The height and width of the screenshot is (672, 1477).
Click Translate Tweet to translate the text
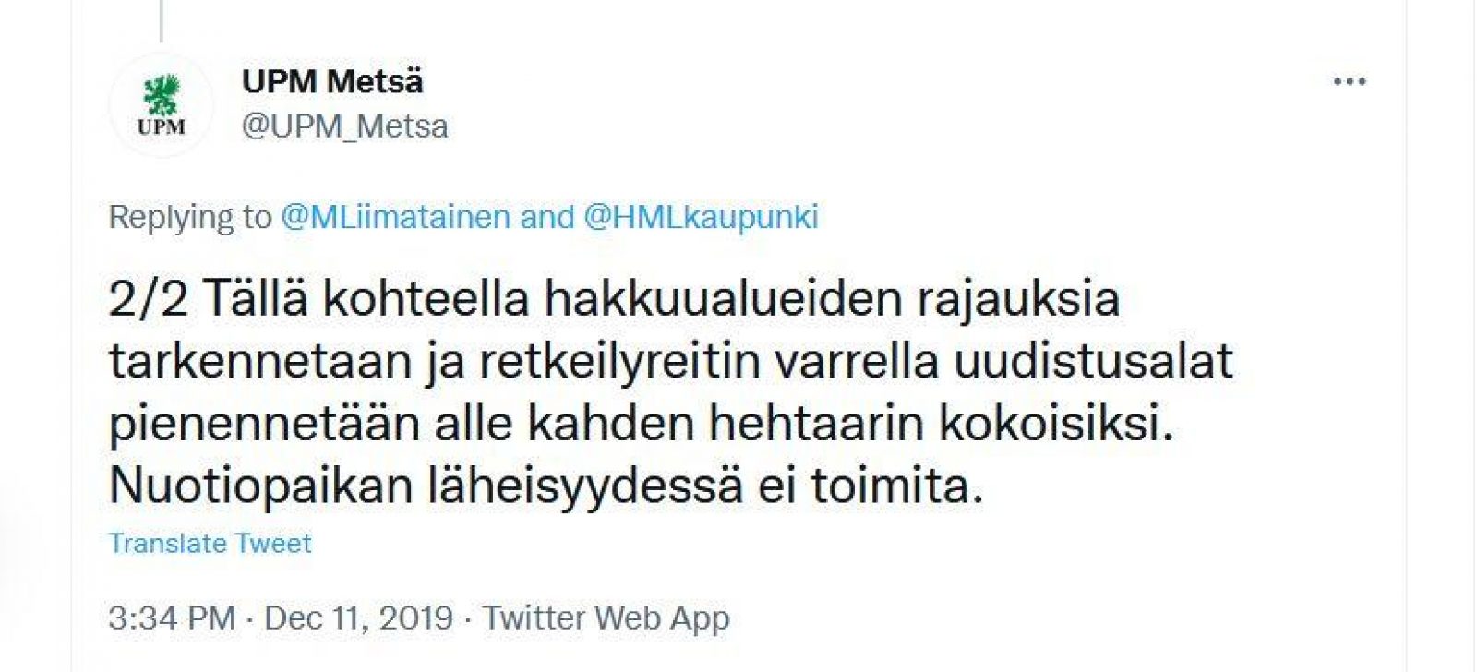(210, 543)
